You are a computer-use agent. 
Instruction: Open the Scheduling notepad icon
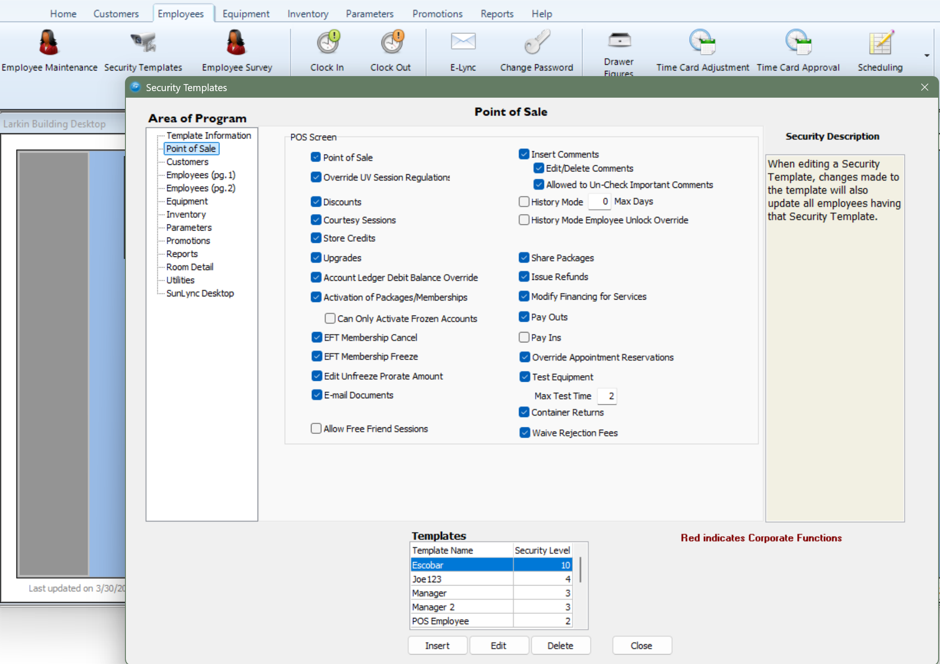[x=880, y=43]
